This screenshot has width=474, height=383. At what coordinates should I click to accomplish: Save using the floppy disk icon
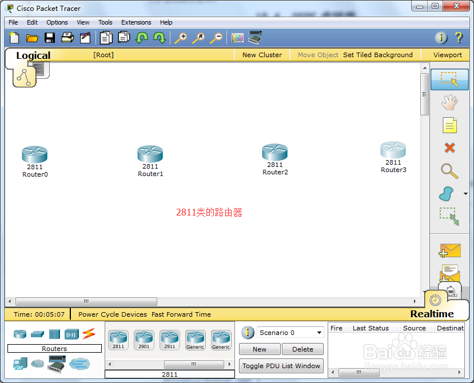(x=50, y=38)
